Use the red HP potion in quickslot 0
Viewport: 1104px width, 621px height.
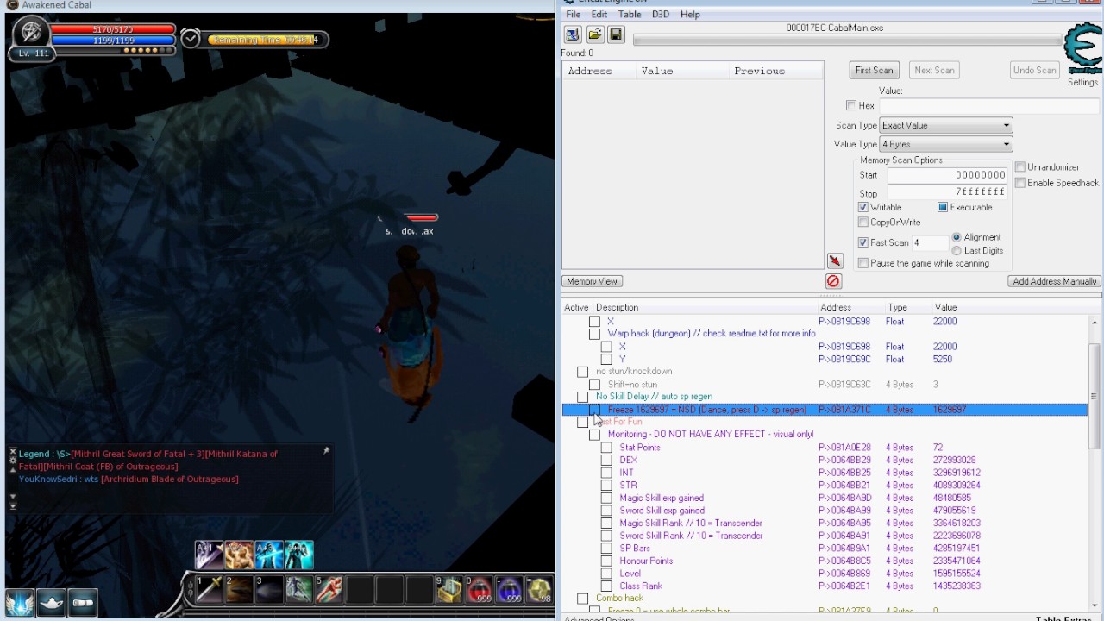coord(480,589)
